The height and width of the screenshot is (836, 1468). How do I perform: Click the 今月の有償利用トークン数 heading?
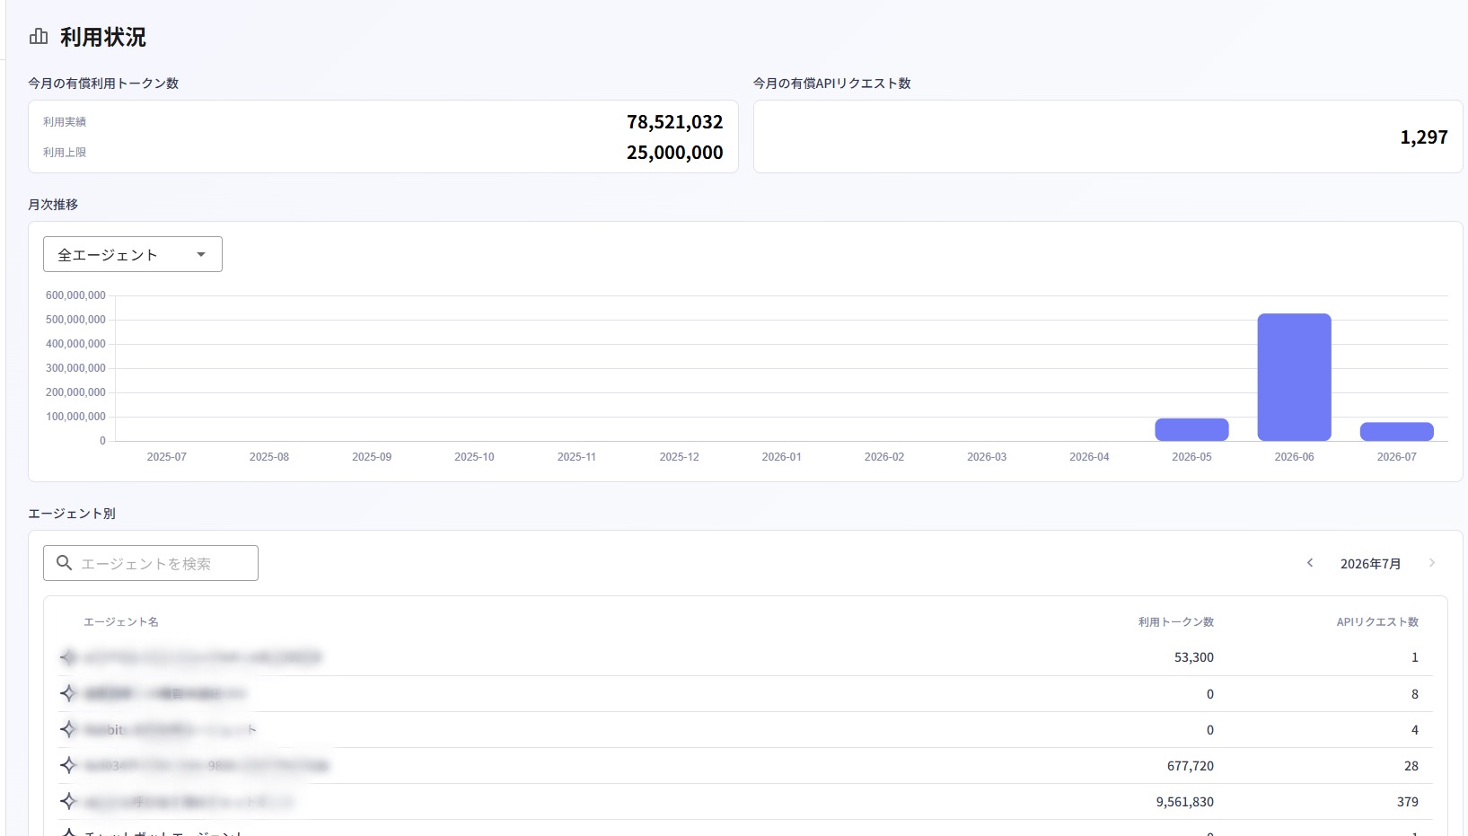103,84
